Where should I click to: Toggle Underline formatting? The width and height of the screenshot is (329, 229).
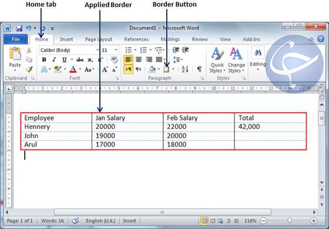[x=65, y=59]
